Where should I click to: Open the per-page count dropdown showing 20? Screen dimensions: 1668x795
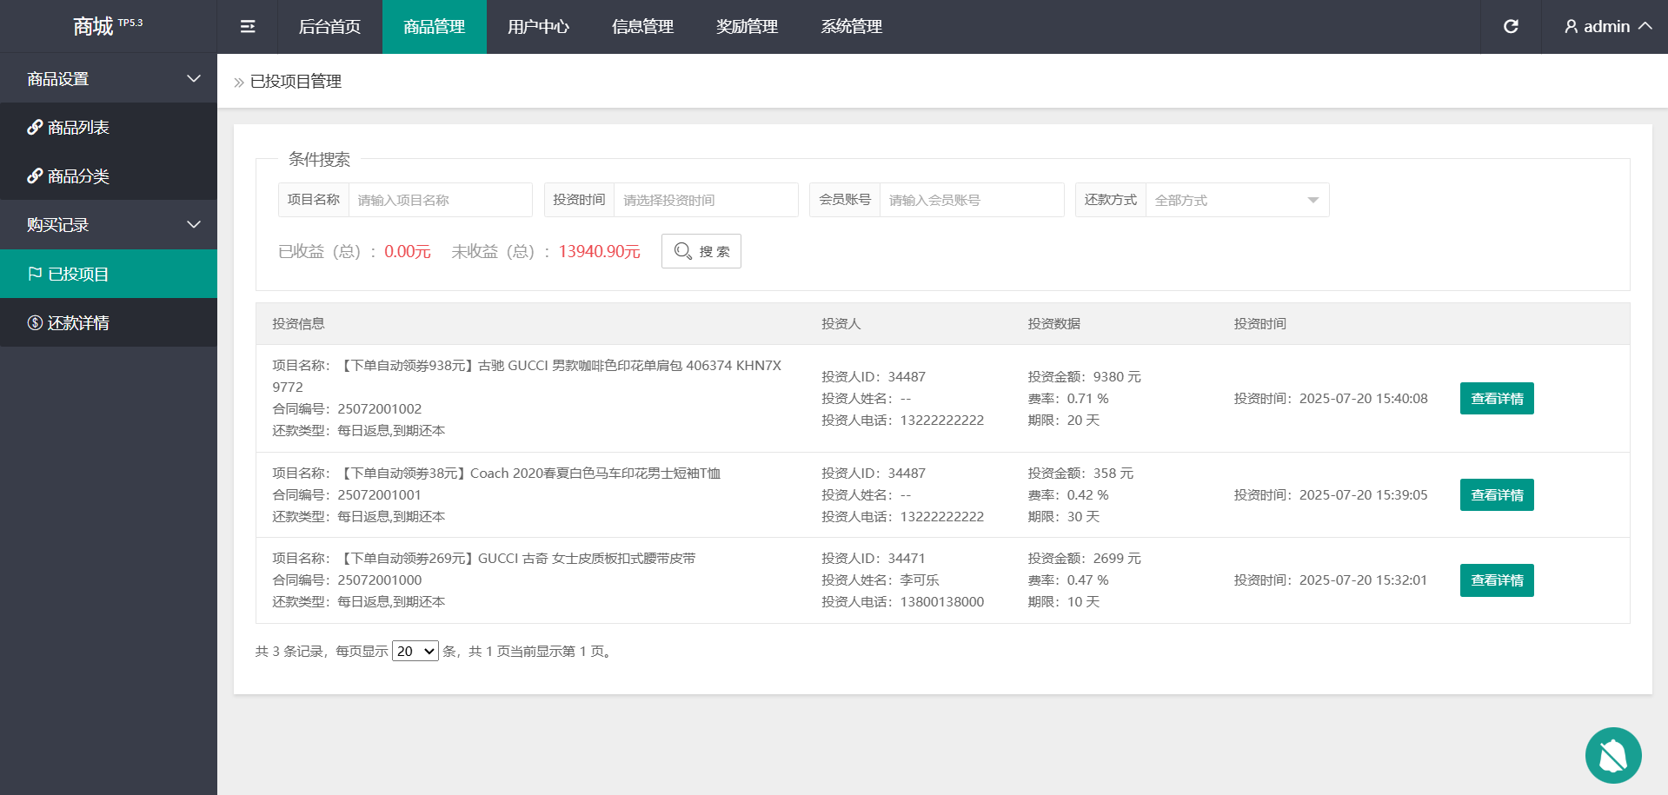pos(415,651)
